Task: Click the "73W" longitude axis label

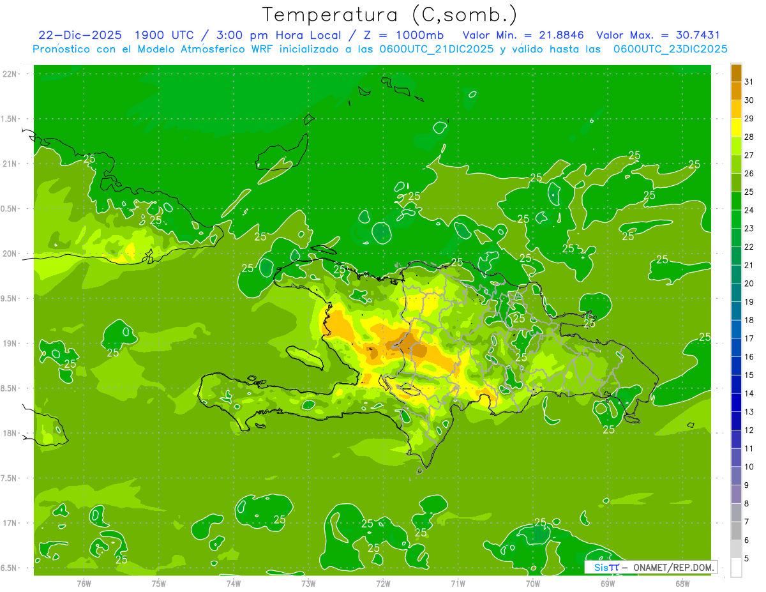Action: [x=308, y=583]
